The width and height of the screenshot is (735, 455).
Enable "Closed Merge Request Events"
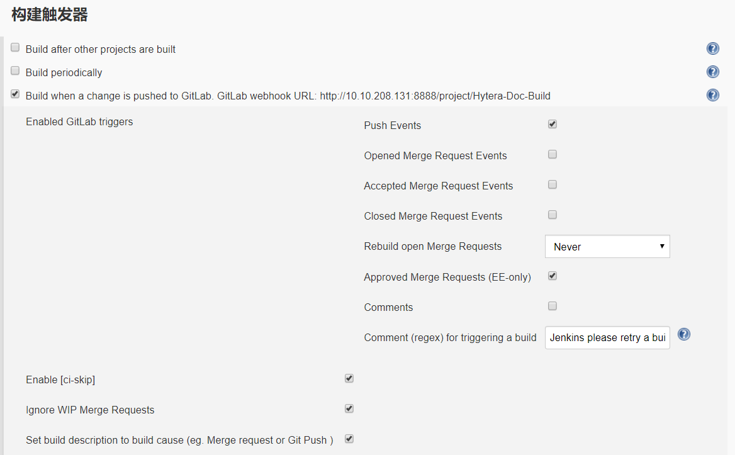point(552,215)
